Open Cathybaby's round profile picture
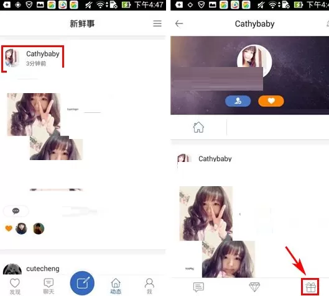Viewport: 329px width, 296px height. click(254, 61)
